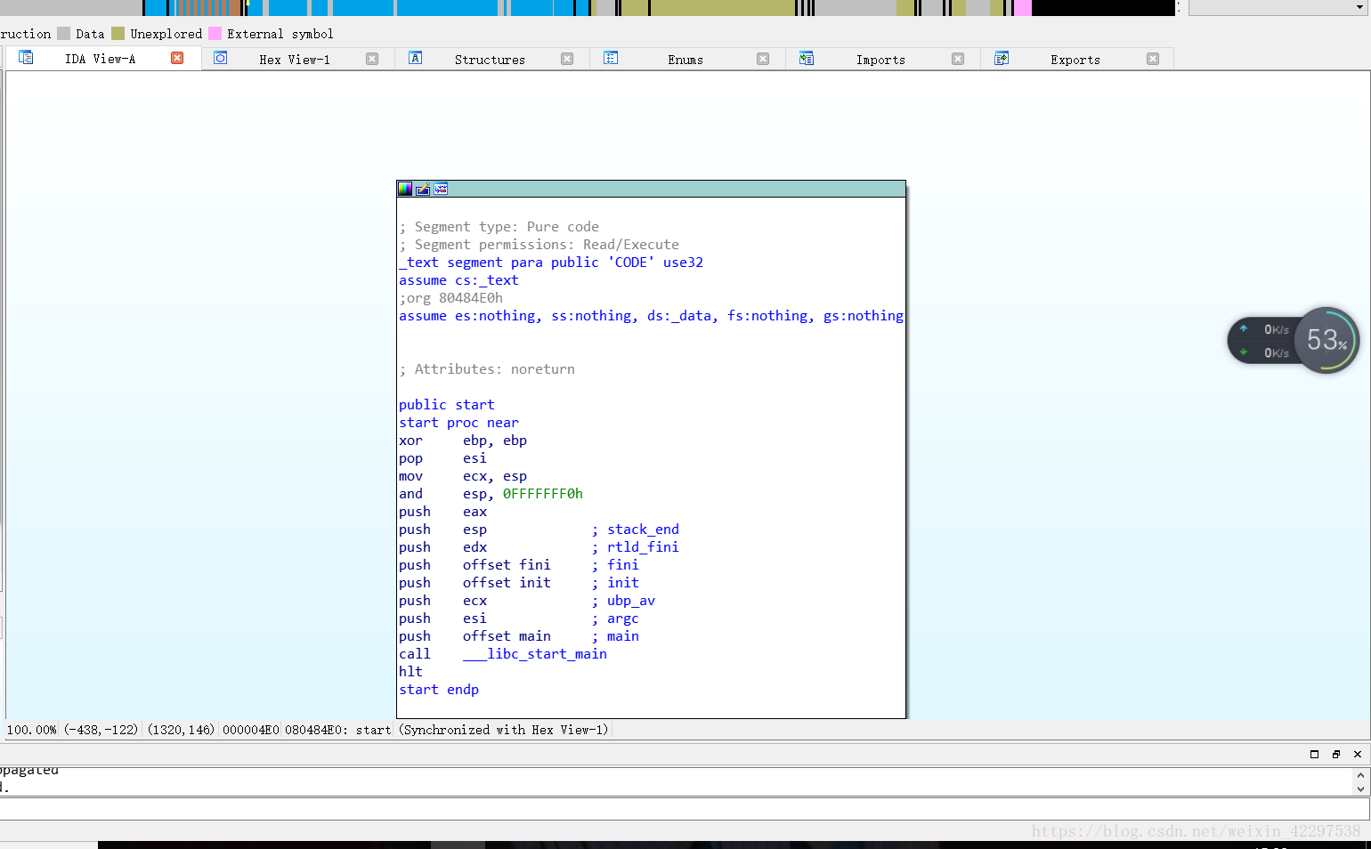
Task: Click the Structures tab icon
Action: 415,58
